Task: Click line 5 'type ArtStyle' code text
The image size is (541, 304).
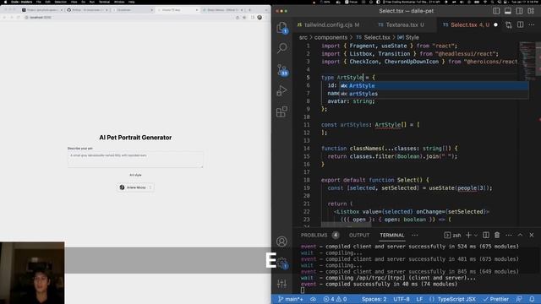Action: click(x=342, y=78)
